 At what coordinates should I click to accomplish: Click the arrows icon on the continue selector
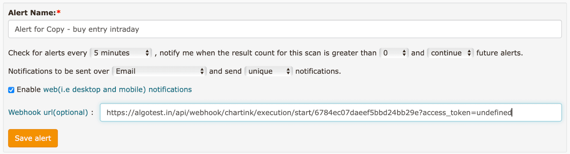(x=469, y=53)
